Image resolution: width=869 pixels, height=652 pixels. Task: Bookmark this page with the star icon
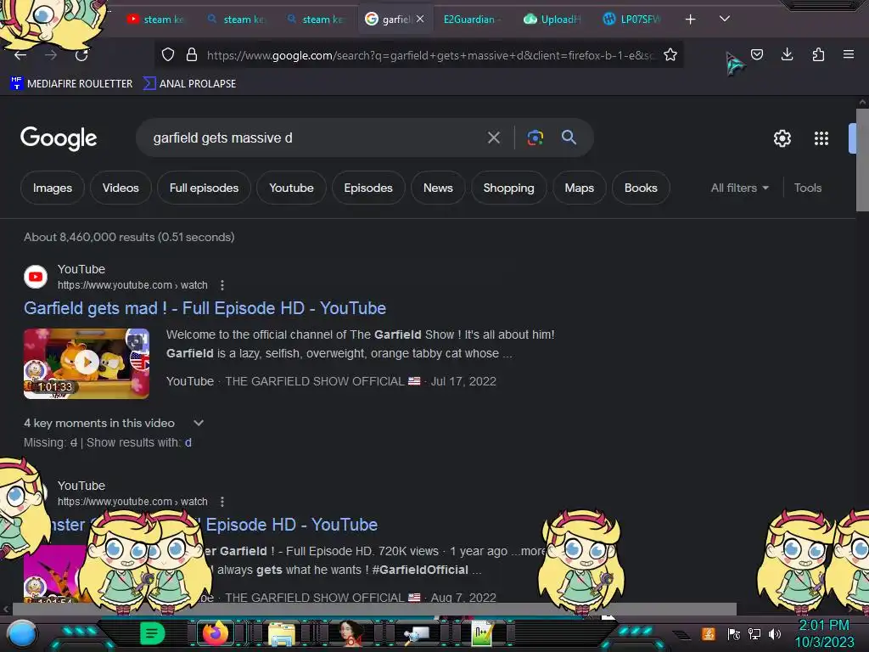tap(670, 54)
